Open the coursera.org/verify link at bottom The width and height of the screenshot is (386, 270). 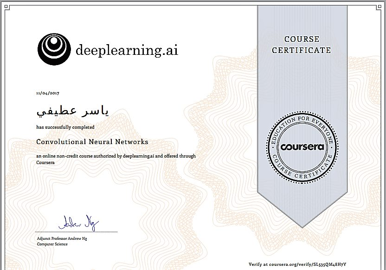point(308,264)
